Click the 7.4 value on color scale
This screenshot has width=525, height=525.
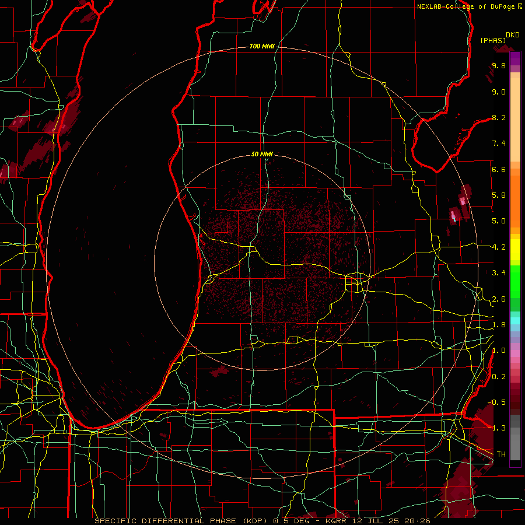[499, 143]
